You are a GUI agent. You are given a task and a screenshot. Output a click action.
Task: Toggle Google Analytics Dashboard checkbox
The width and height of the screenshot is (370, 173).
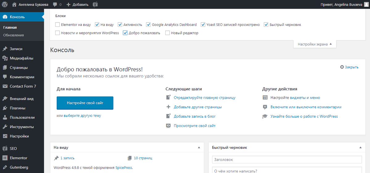click(148, 25)
